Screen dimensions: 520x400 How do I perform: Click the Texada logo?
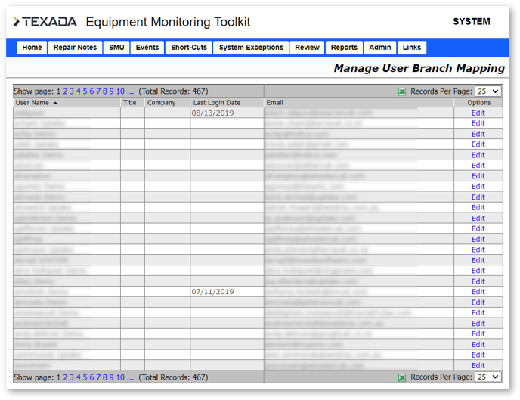pos(45,23)
